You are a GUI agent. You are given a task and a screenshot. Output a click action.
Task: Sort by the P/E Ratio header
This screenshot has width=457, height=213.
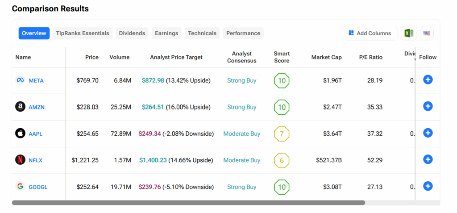click(x=371, y=57)
